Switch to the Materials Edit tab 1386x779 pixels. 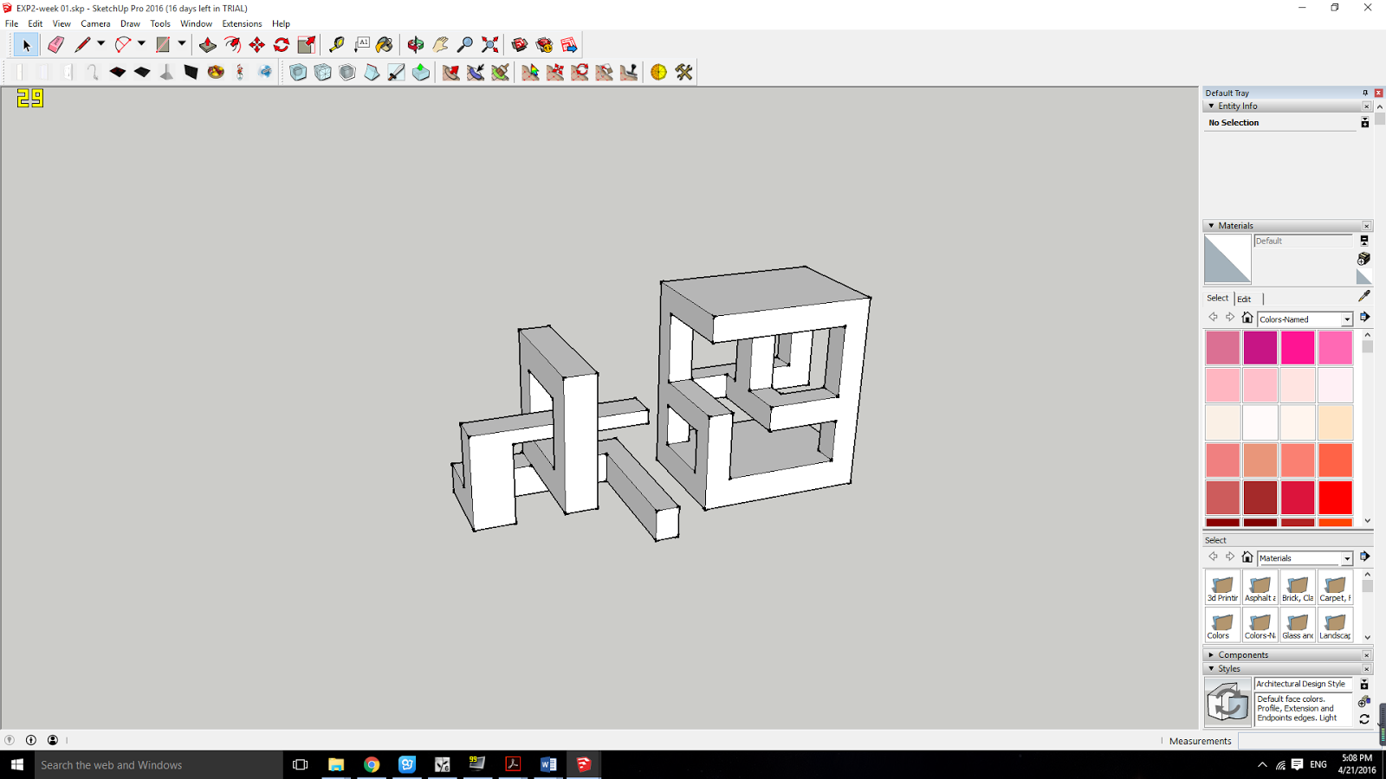(x=1244, y=299)
